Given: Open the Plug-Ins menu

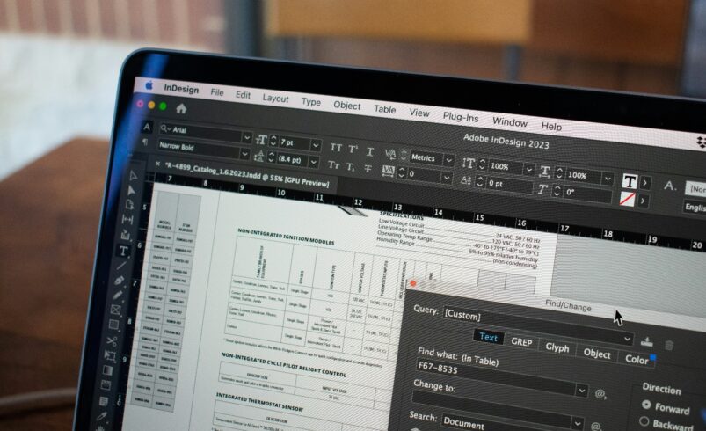Looking at the screenshot, I should tap(461, 117).
